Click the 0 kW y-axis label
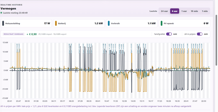 (x=6, y=70)
